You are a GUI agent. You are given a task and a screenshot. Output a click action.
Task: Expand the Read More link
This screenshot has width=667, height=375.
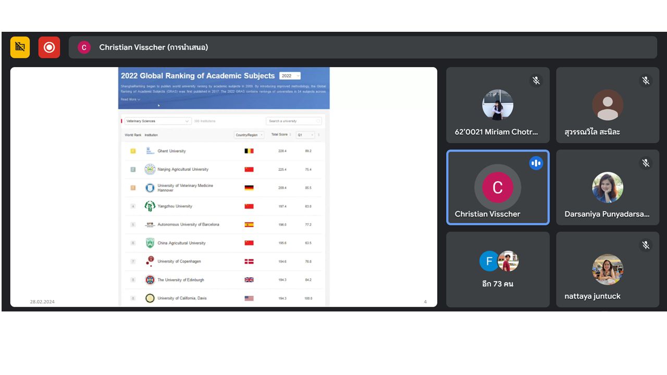pos(130,99)
